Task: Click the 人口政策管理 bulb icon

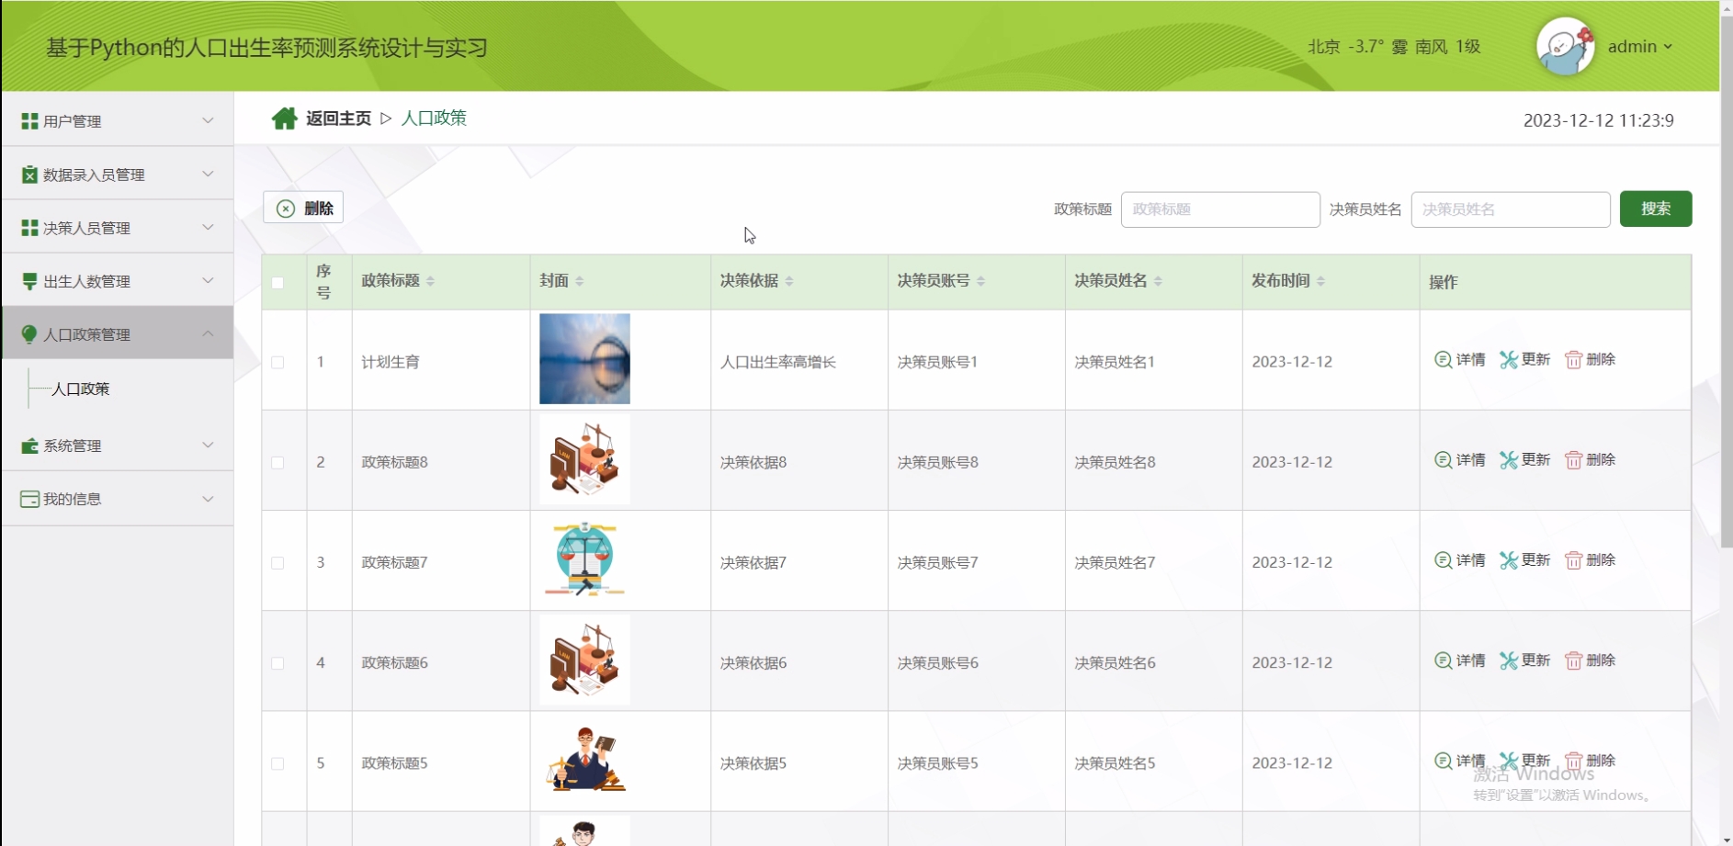Action: (x=29, y=334)
